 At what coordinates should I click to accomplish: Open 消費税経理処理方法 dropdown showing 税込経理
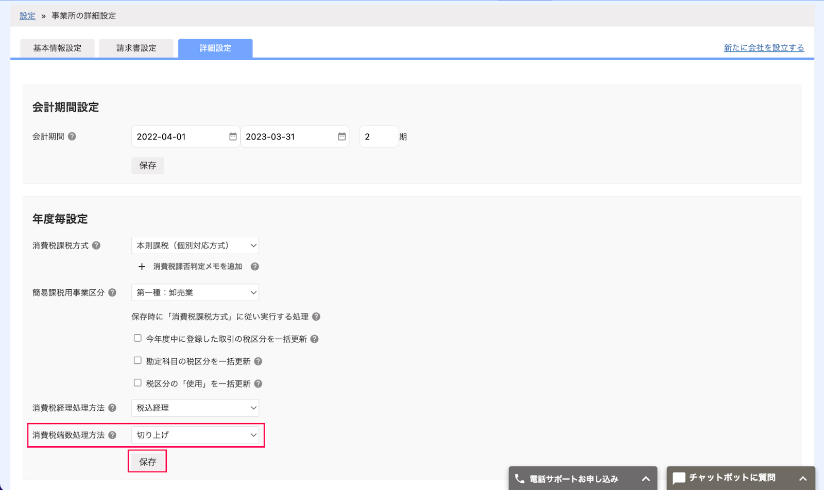coord(195,408)
